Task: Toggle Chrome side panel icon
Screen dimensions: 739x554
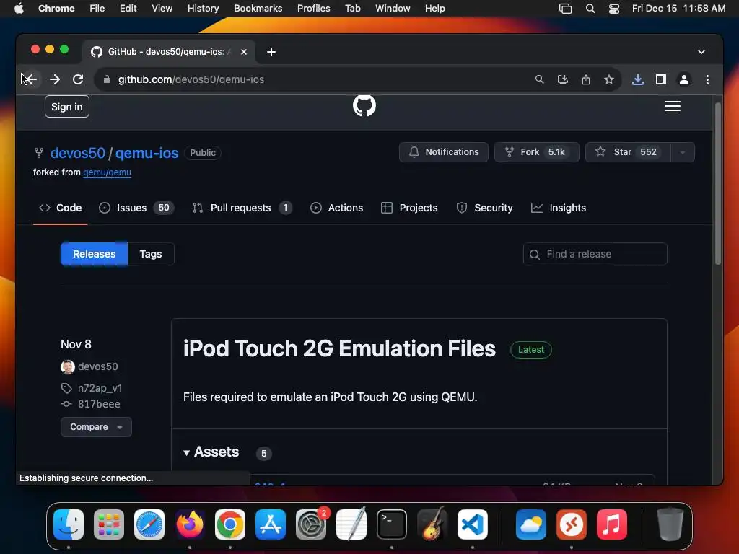Action: coord(661,79)
